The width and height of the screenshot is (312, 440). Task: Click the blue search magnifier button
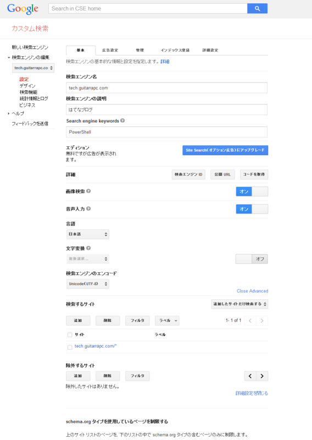pos(257,8)
